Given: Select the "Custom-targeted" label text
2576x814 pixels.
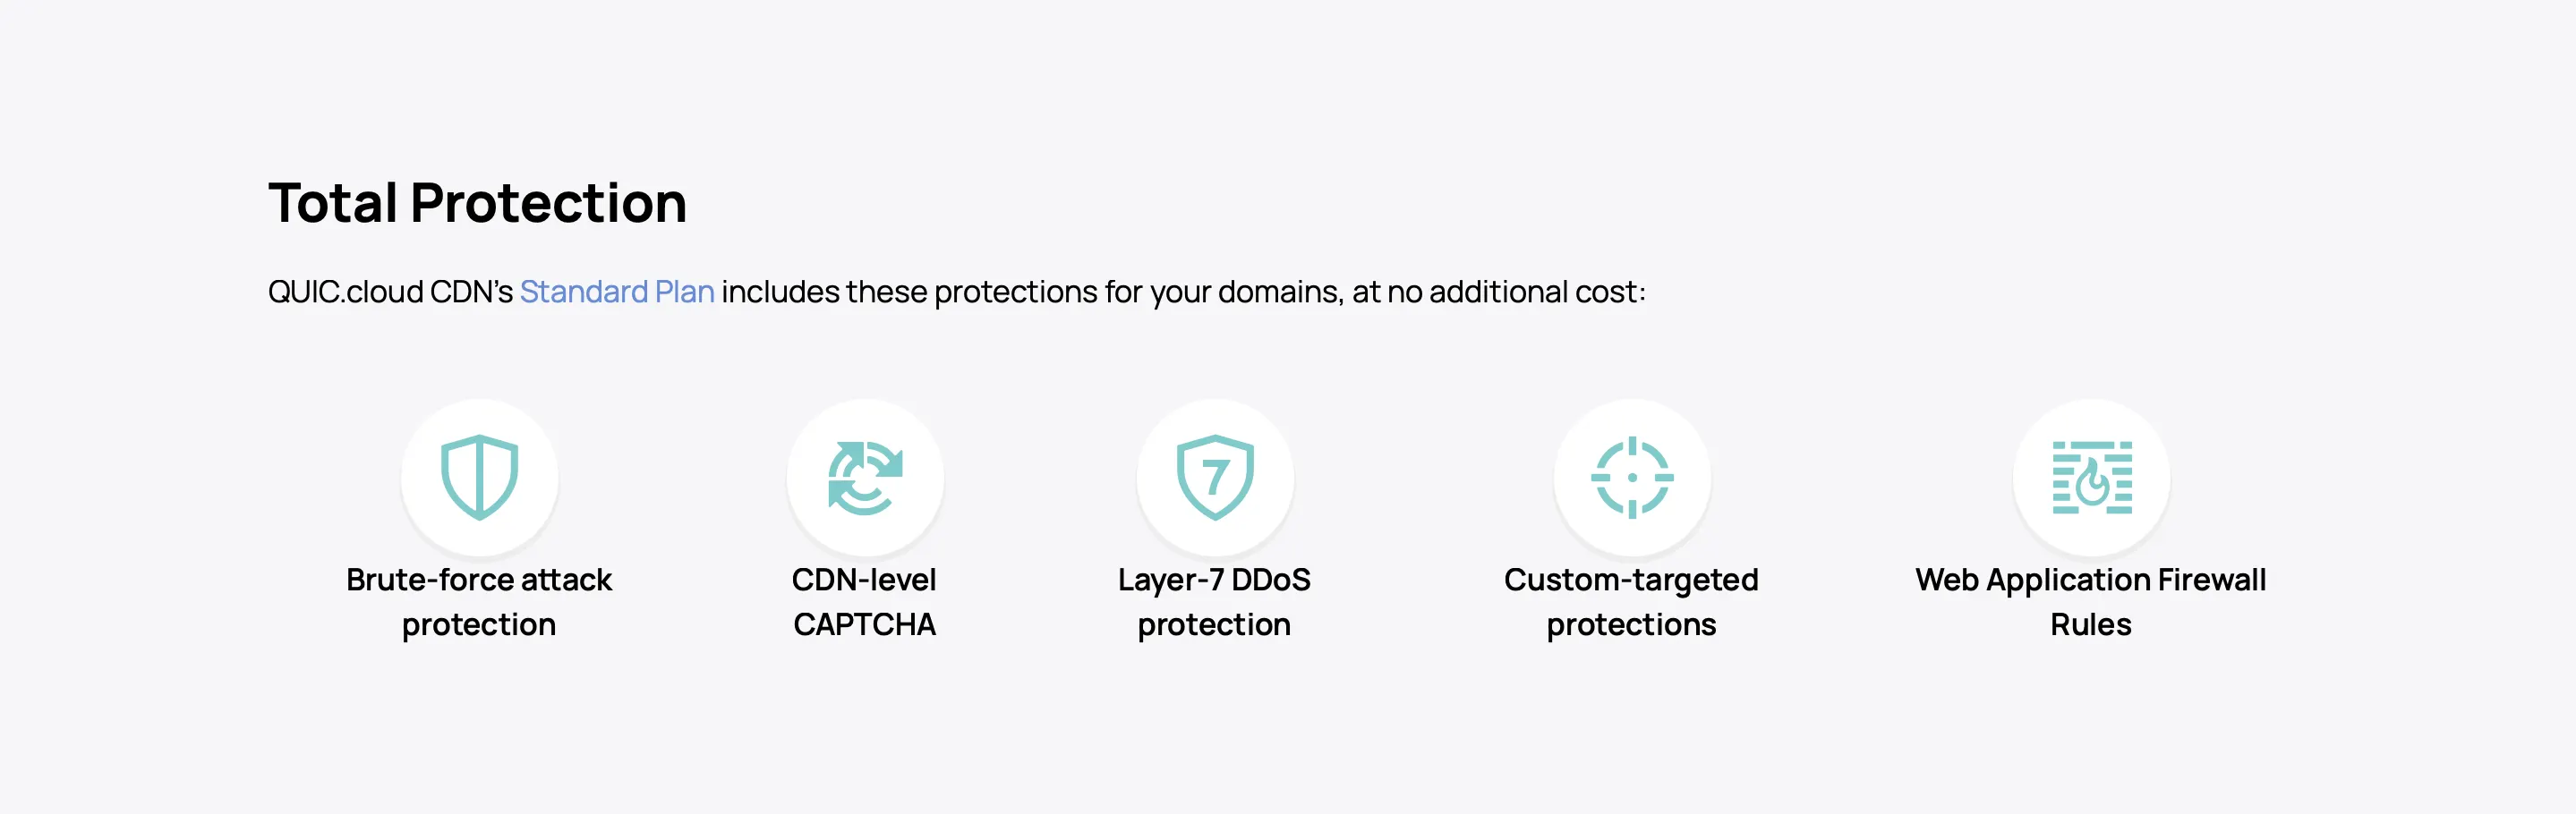Looking at the screenshot, I should pyautogui.click(x=1631, y=581).
